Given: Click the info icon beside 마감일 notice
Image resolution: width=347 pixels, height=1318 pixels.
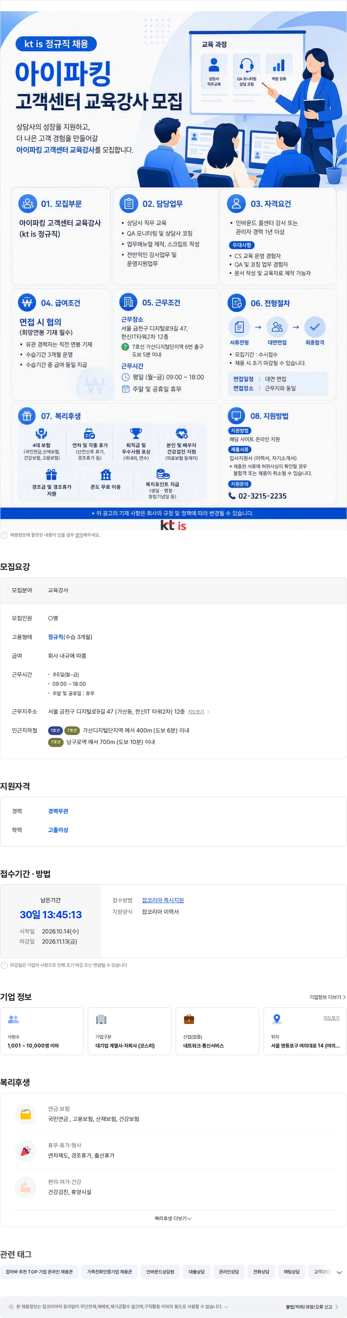Looking at the screenshot, I should [5, 965].
